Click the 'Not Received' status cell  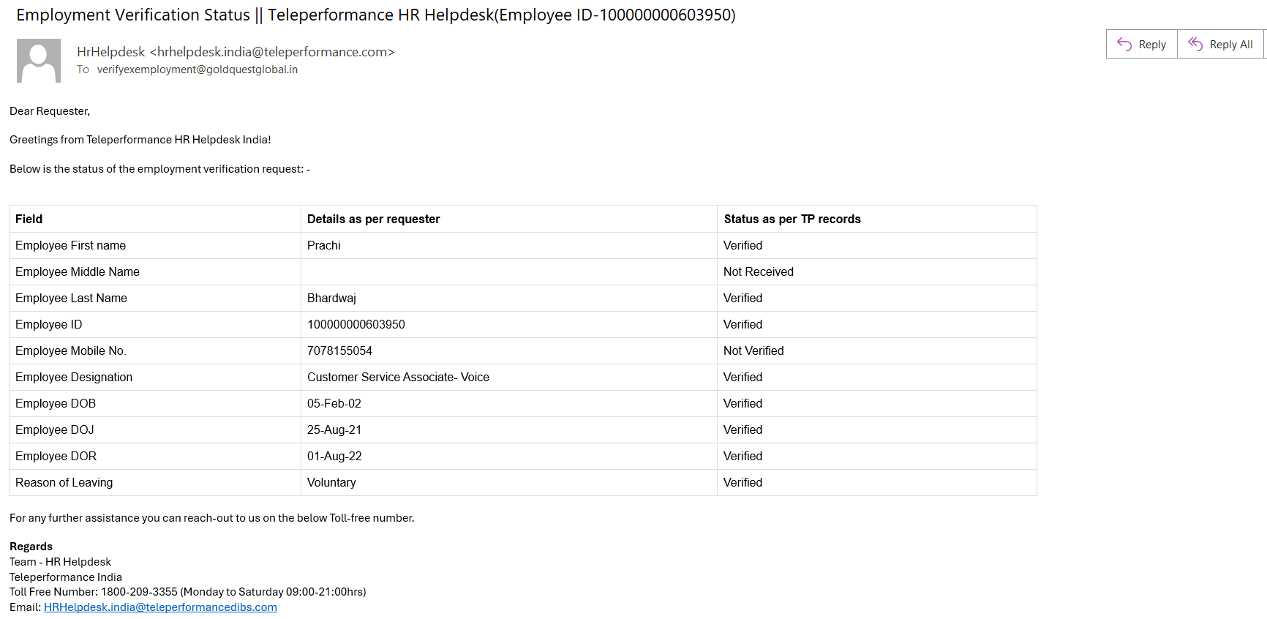pos(758,272)
